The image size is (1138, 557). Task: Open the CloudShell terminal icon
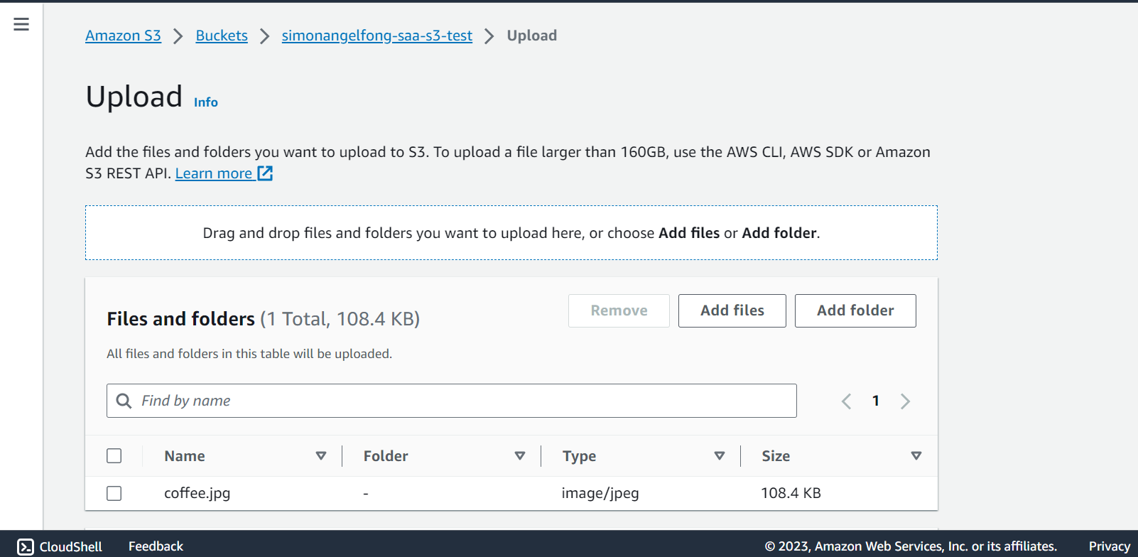(26, 546)
